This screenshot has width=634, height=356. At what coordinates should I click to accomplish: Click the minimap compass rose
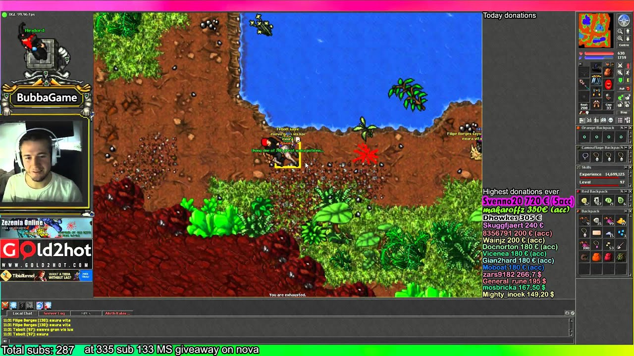point(624,20)
